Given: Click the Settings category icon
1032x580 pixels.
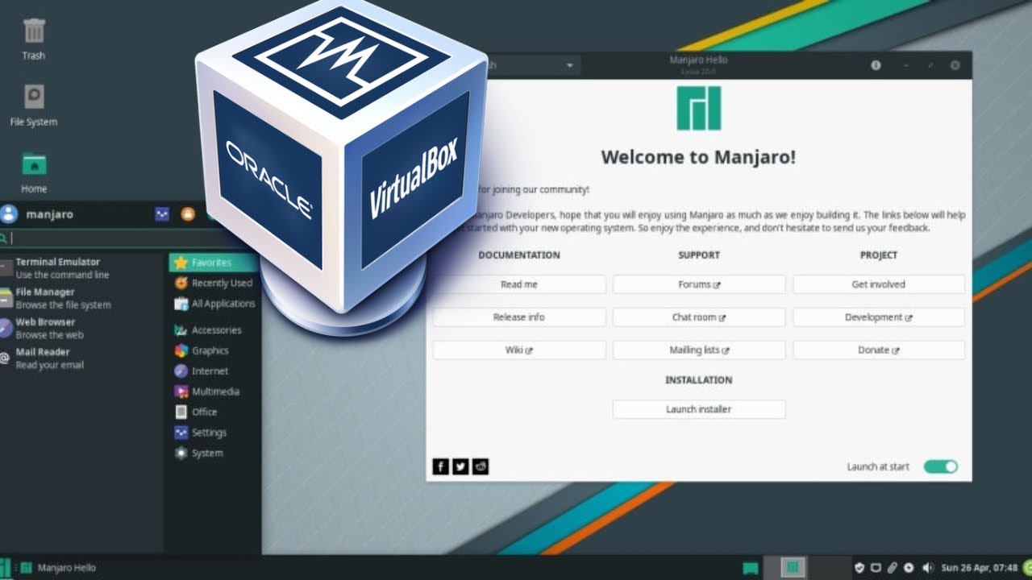Looking at the screenshot, I should pyautogui.click(x=181, y=433).
